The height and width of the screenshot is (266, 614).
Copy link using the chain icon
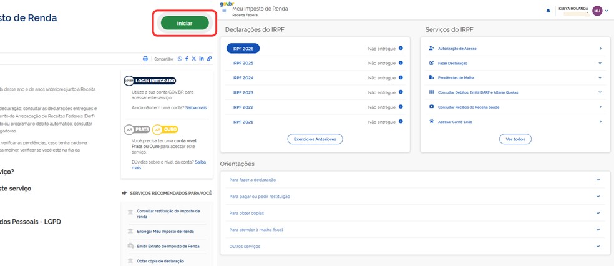click(209, 59)
